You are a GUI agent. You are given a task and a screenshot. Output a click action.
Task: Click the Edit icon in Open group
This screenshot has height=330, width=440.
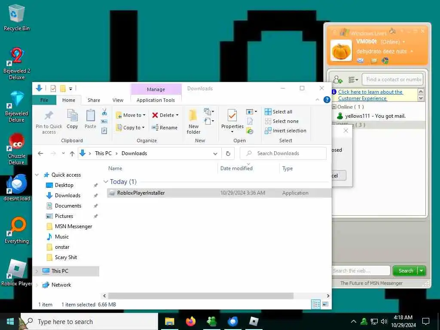point(250,121)
